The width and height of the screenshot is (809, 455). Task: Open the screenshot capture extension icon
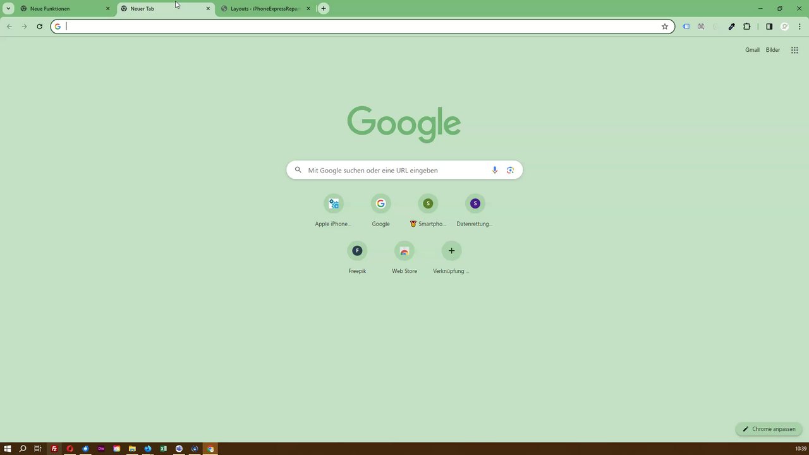point(701,27)
